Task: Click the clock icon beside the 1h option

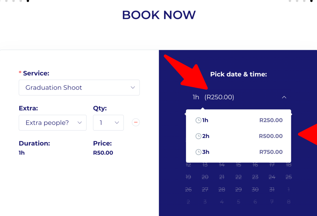Action: [x=198, y=120]
